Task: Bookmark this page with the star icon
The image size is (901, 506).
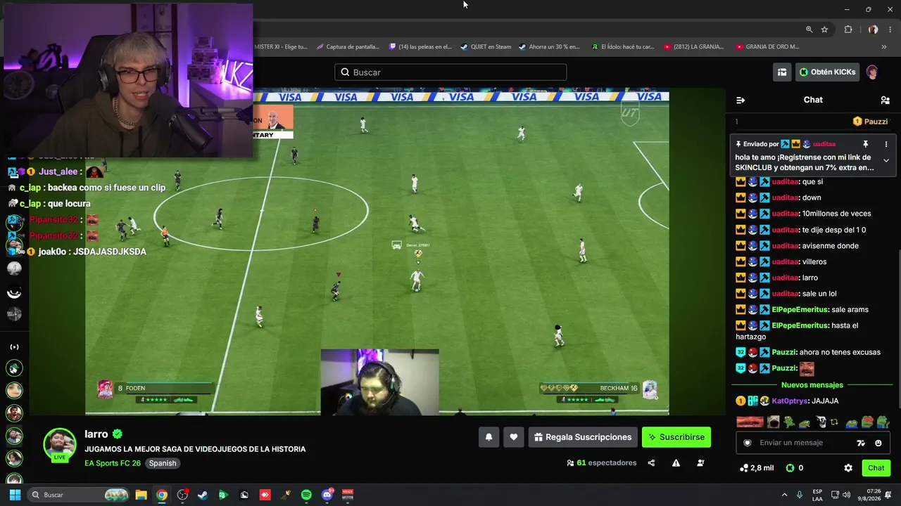Action: coord(824,30)
